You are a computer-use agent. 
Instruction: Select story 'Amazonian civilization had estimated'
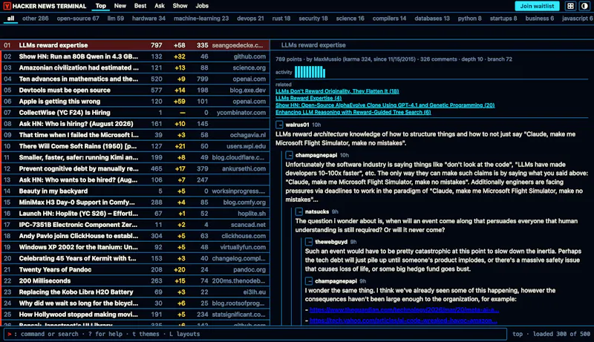point(136,68)
